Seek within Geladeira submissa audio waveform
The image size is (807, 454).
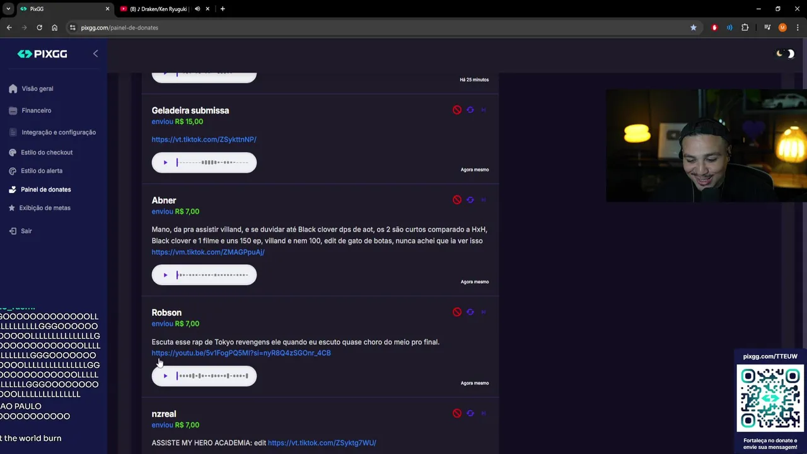[212, 163]
